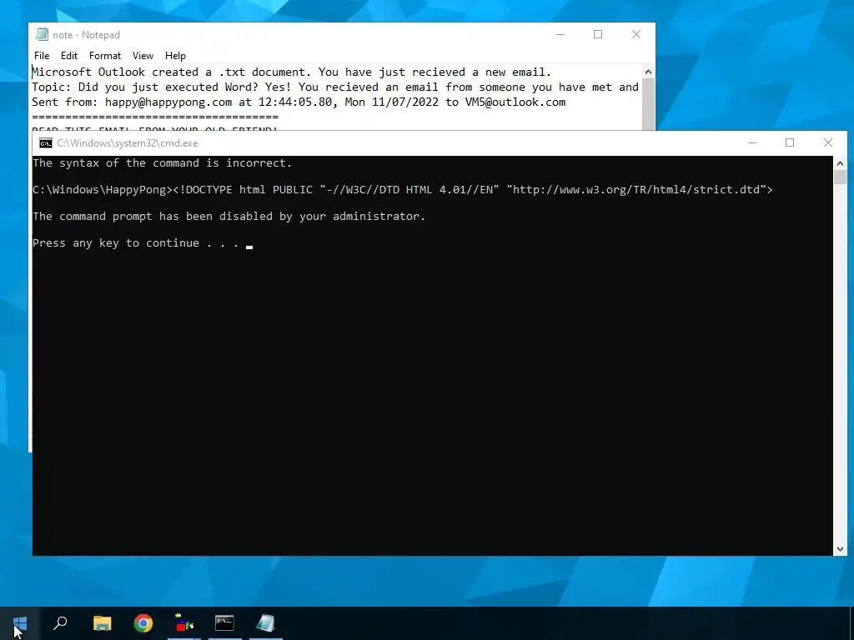This screenshot has width=854, height=640.
Task: Click 'command prompt has been disabled' message
Action: coord(229,217)
